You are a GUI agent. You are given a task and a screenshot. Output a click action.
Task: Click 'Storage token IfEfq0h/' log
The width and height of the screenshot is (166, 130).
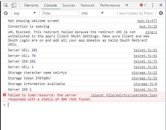point(29,78)
